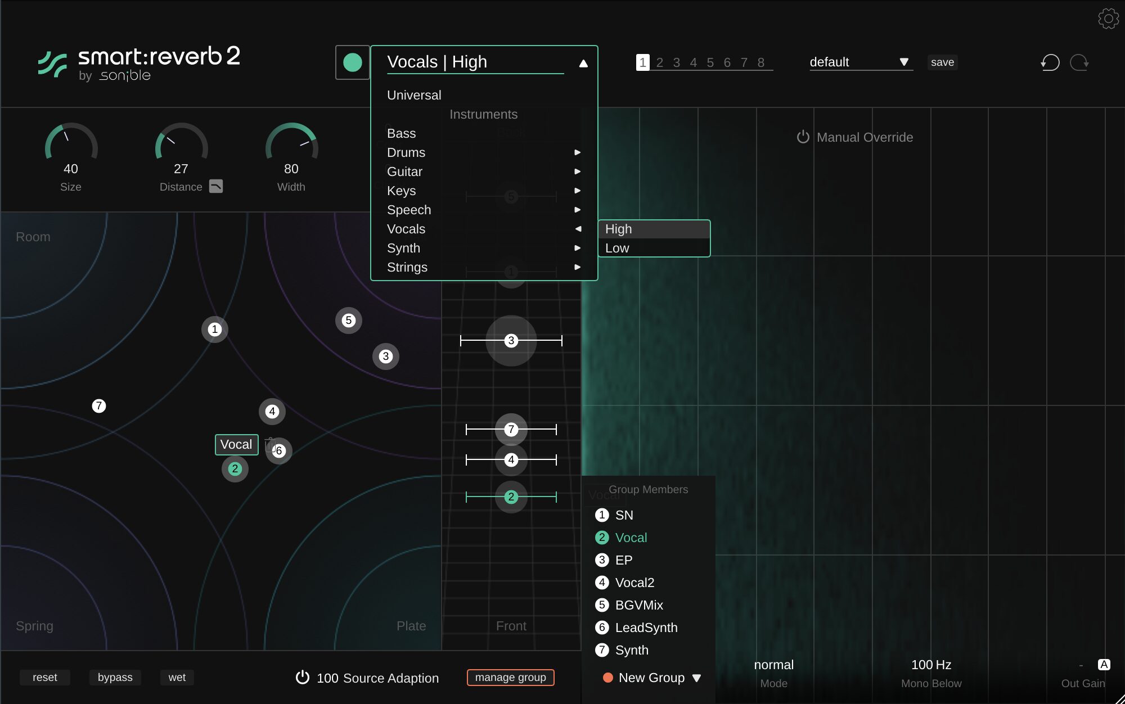
Task: Select Vocal2 group member
Action: (625, 583)
